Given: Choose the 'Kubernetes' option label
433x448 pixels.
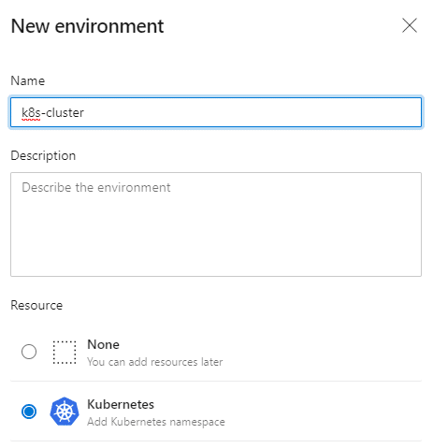Looking at the screenshot, I should click(121, 404).
